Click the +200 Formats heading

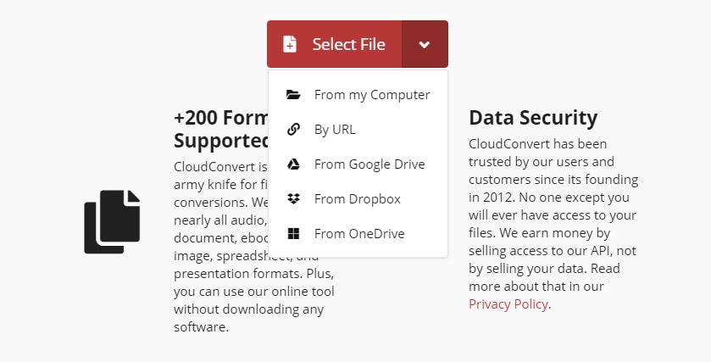[220, 118]
